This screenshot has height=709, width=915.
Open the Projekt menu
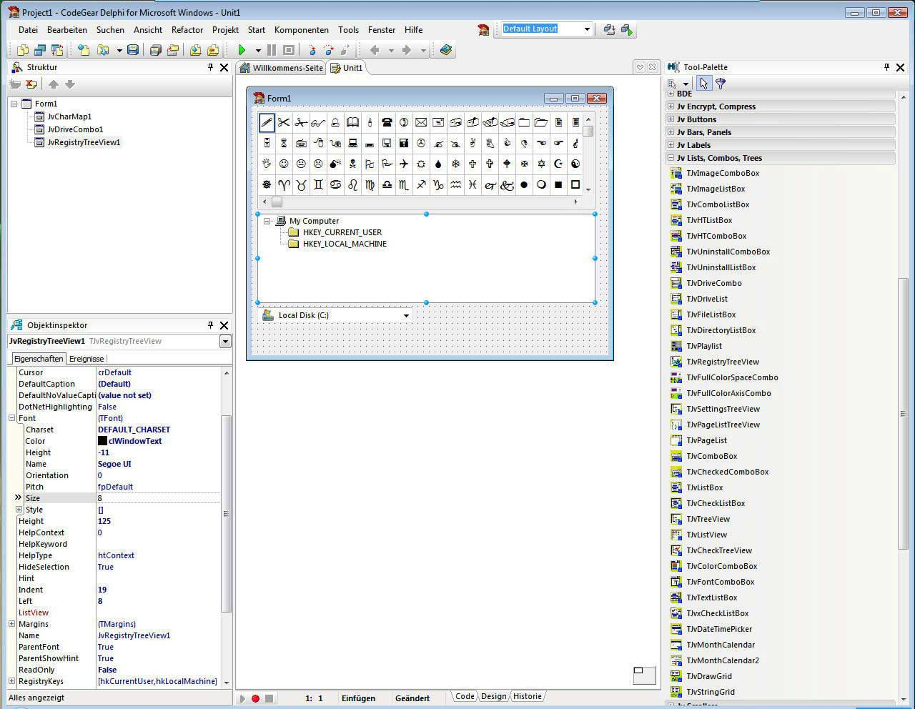point(225,30)
